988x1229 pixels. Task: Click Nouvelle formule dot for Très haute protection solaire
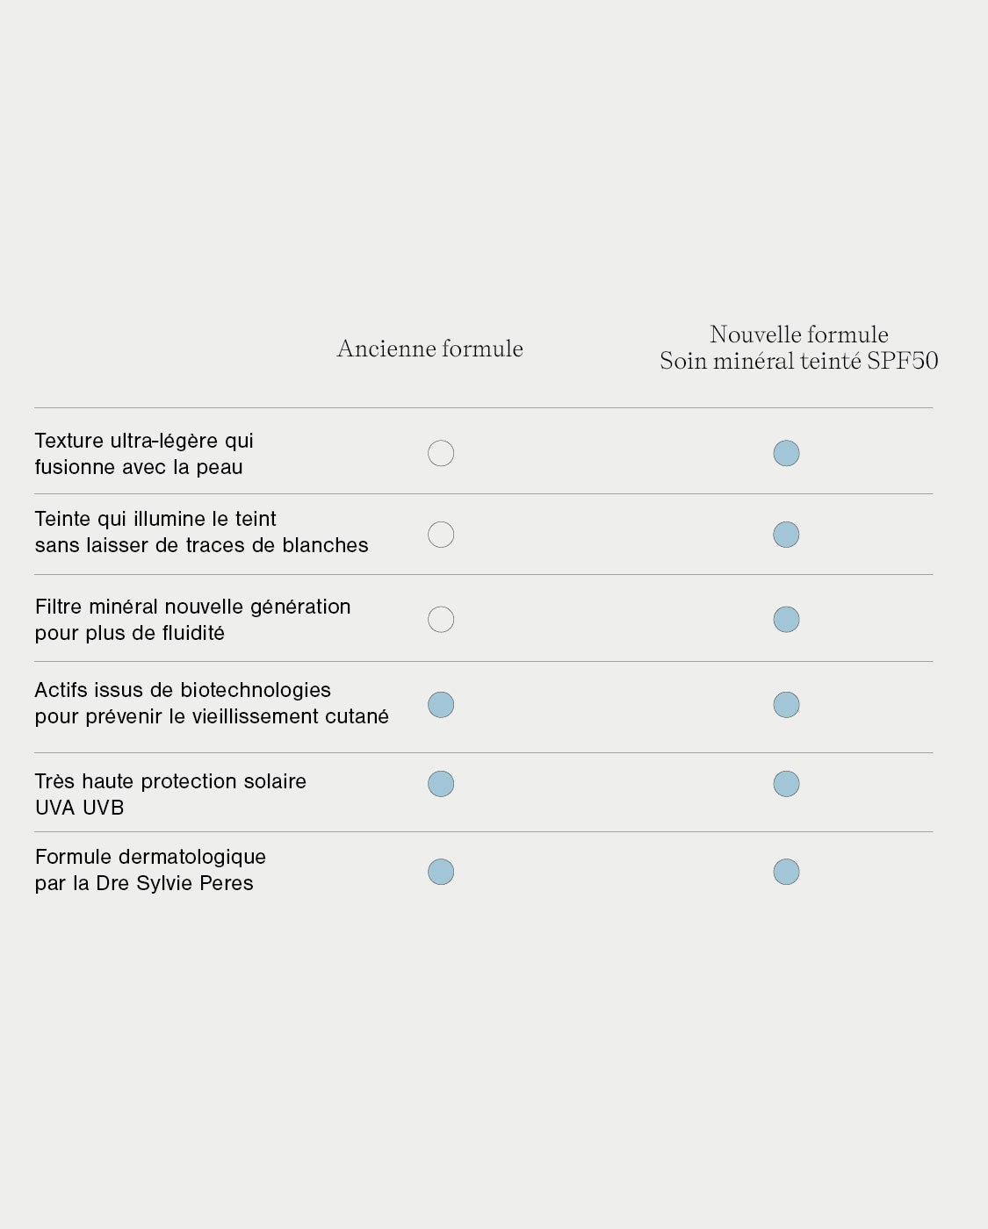pos(786,784)
